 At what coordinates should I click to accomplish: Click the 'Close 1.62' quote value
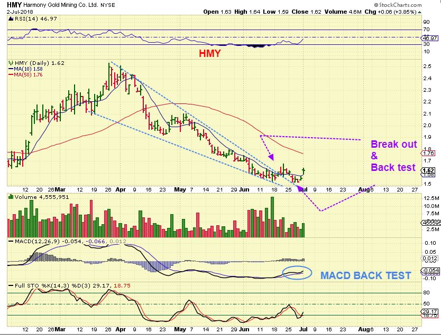click(306, 12)
